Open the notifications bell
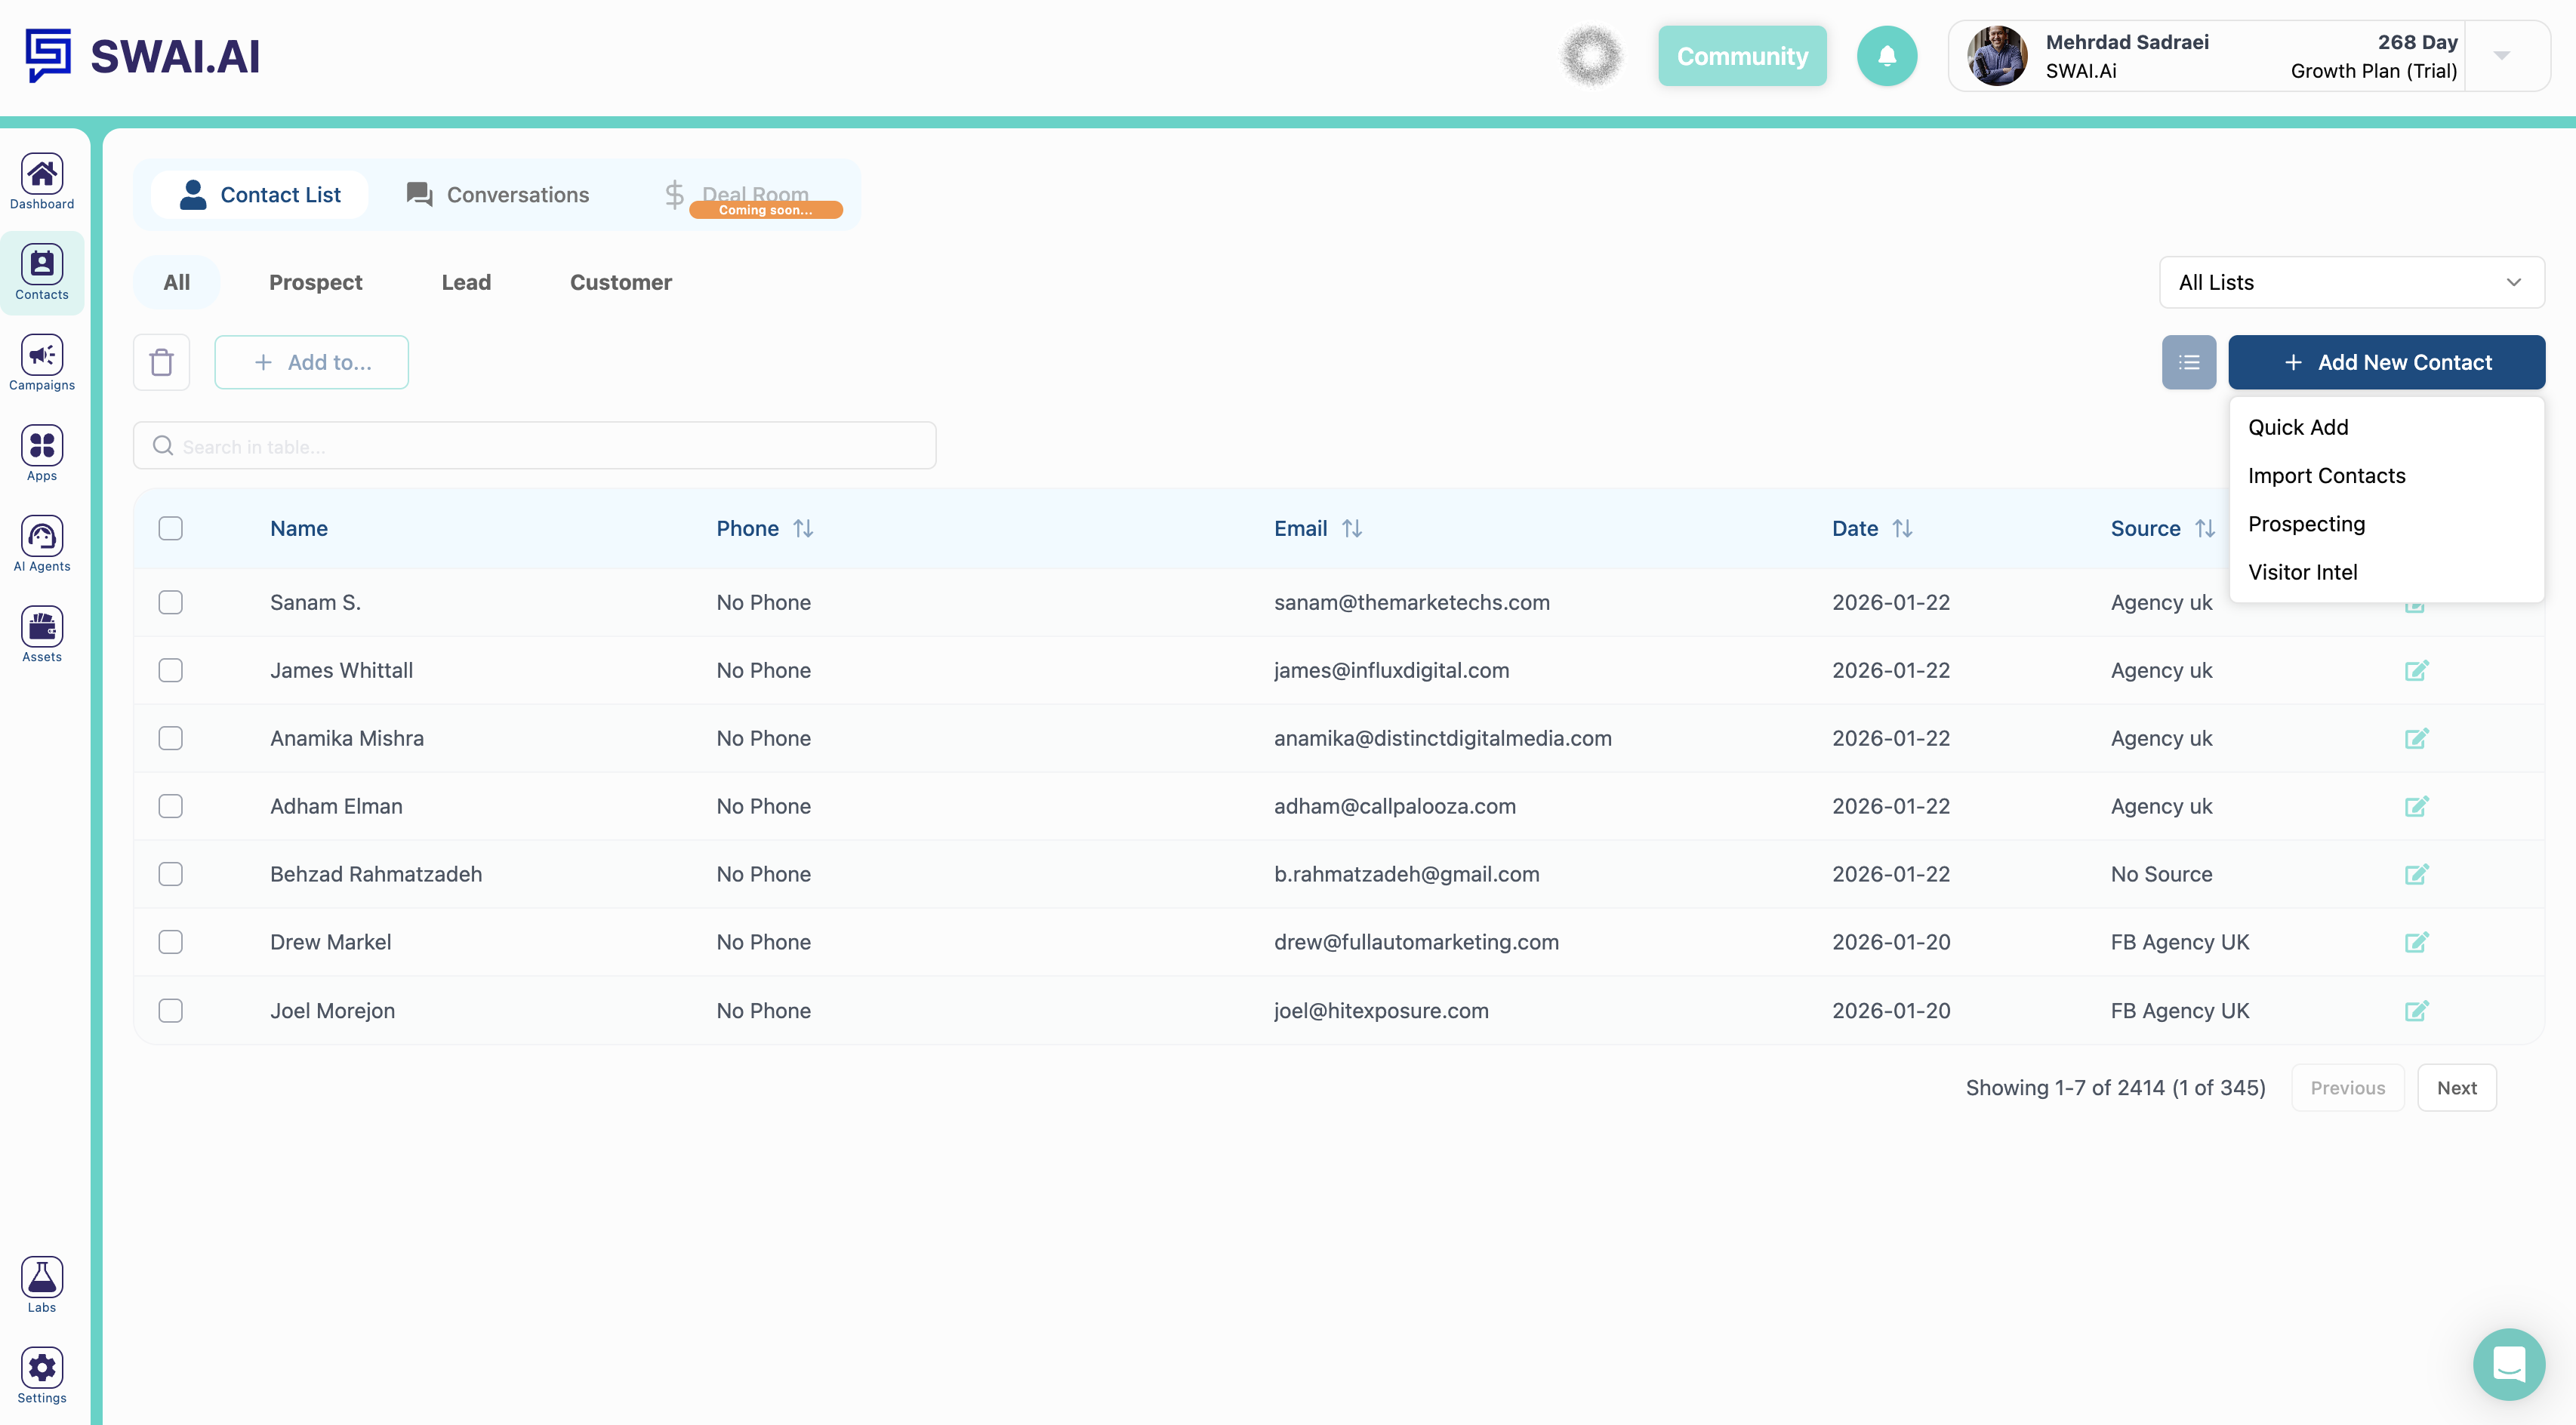 1887,56
